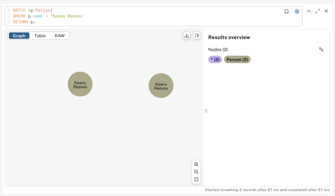
Task: Click the Person (2) label badge
Action: [x=237, y=60]
